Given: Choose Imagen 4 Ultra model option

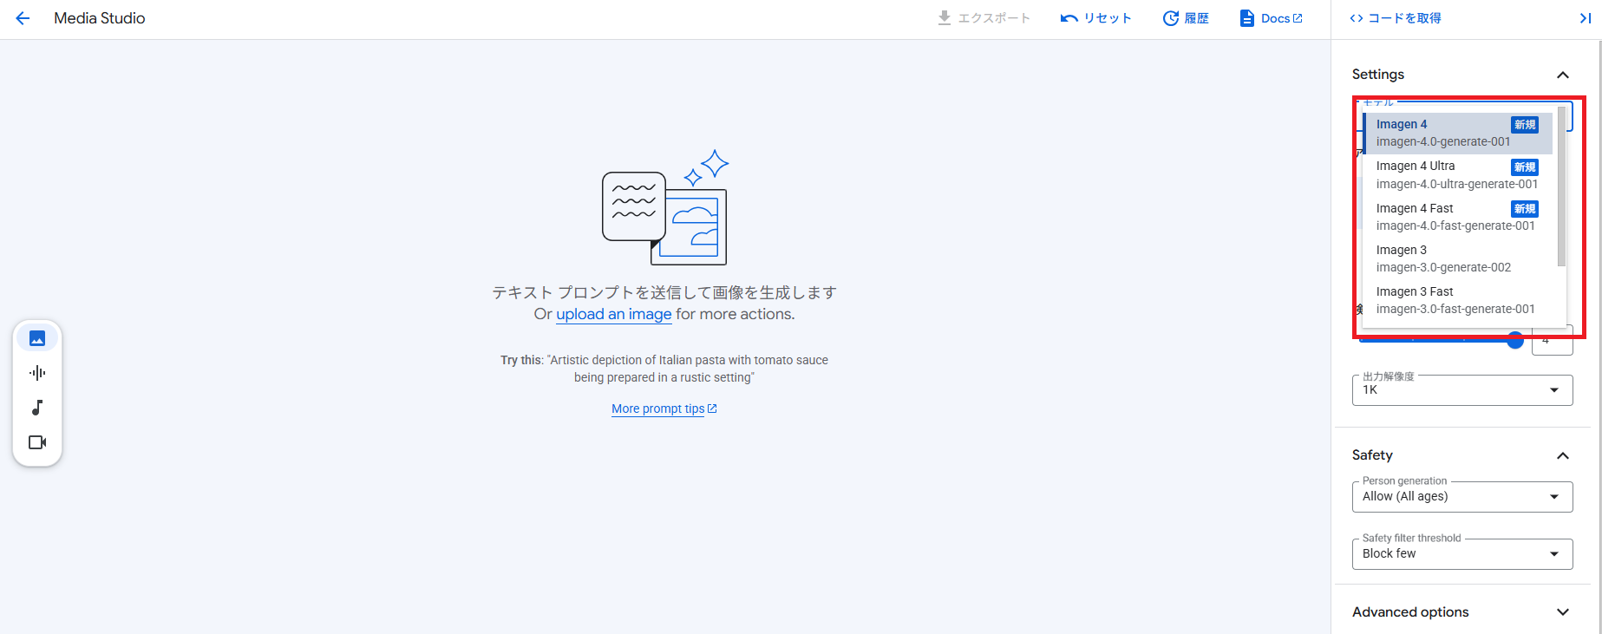Looking at the screenshot, I should pos(1458,174).
